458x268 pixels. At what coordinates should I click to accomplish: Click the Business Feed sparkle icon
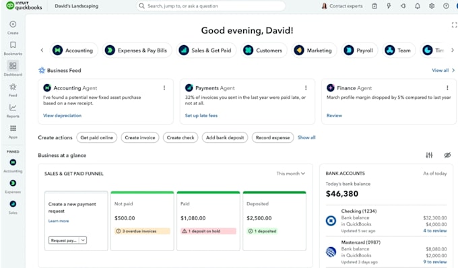[x=42, y=70]
